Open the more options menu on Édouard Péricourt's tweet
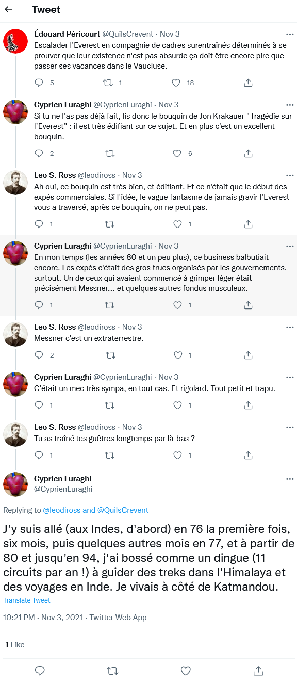 289,33
